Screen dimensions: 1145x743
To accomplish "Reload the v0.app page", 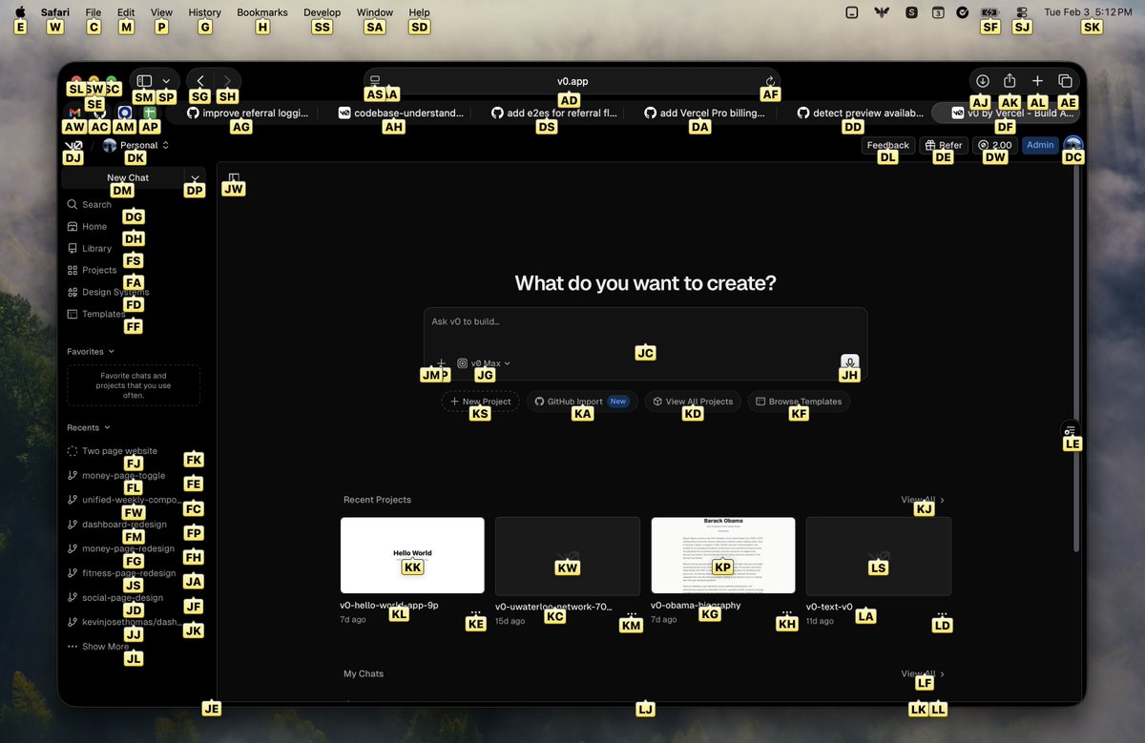I will point(770,82).
